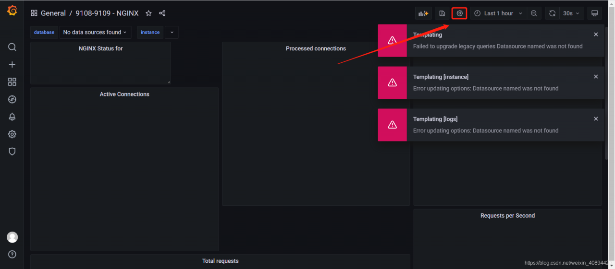Screen dimensions: 615x269
Task: Open the database data source dropdown
Action: (95, 32)
